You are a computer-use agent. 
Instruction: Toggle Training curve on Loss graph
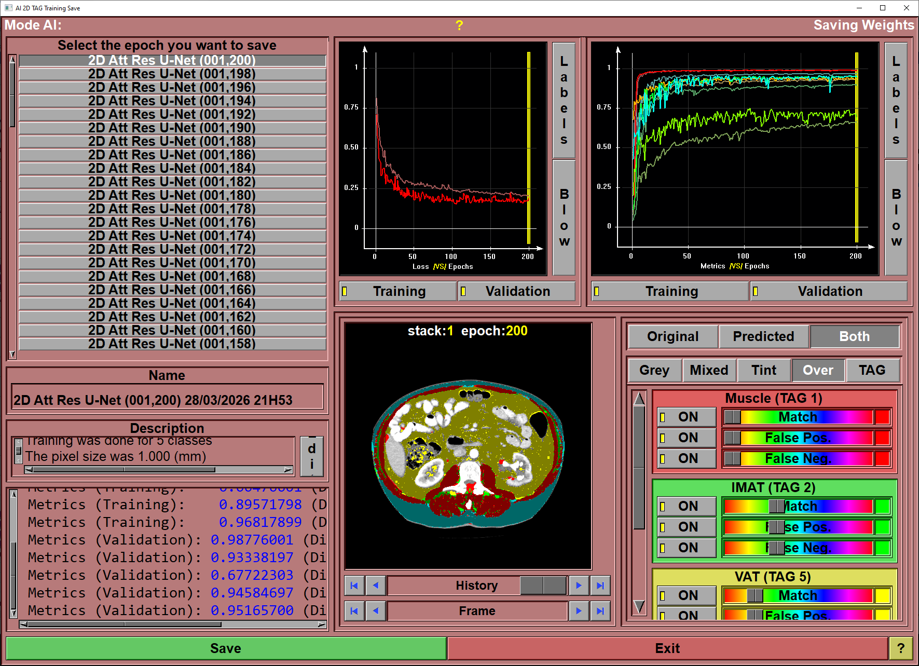[x=398, y=291]
